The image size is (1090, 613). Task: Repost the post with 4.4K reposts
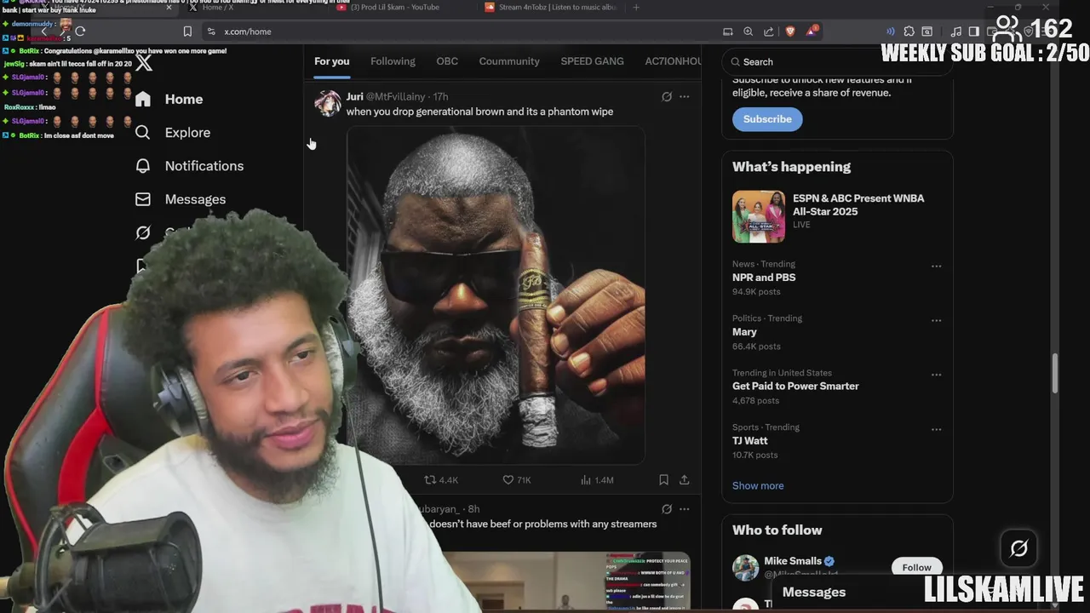[x=441, y=480]
